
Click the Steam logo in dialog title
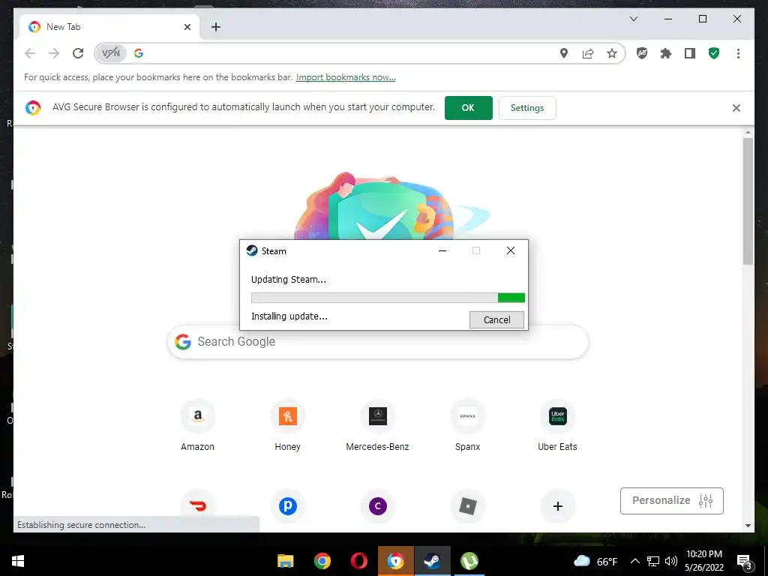(252, 250)
